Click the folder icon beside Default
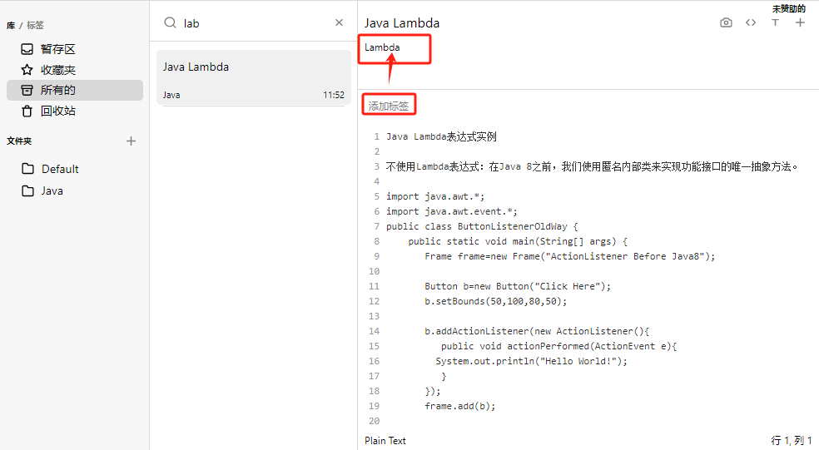This screenshot has width=819, height=450. (27, 169)
